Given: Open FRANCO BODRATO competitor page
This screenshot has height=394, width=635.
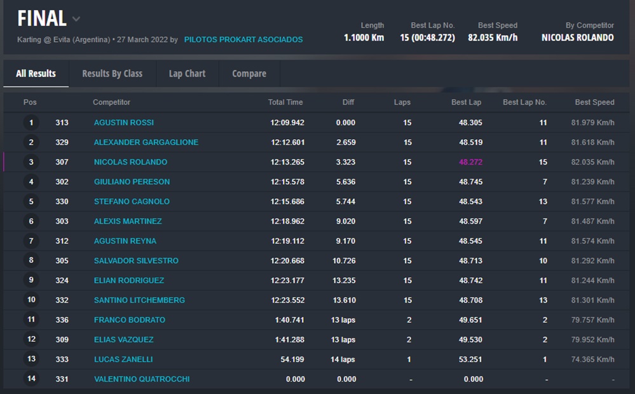Looking at the screenshot, I should coord(130,320).
